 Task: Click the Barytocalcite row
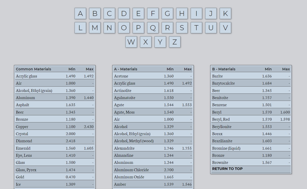click(251, 83)
